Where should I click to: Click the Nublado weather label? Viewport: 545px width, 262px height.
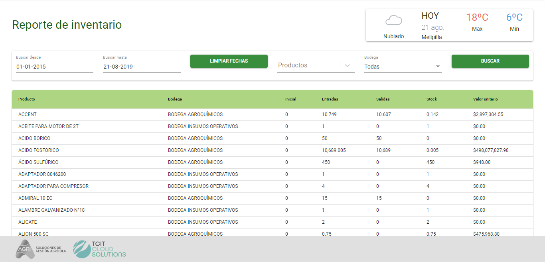(x=393, y=36)
